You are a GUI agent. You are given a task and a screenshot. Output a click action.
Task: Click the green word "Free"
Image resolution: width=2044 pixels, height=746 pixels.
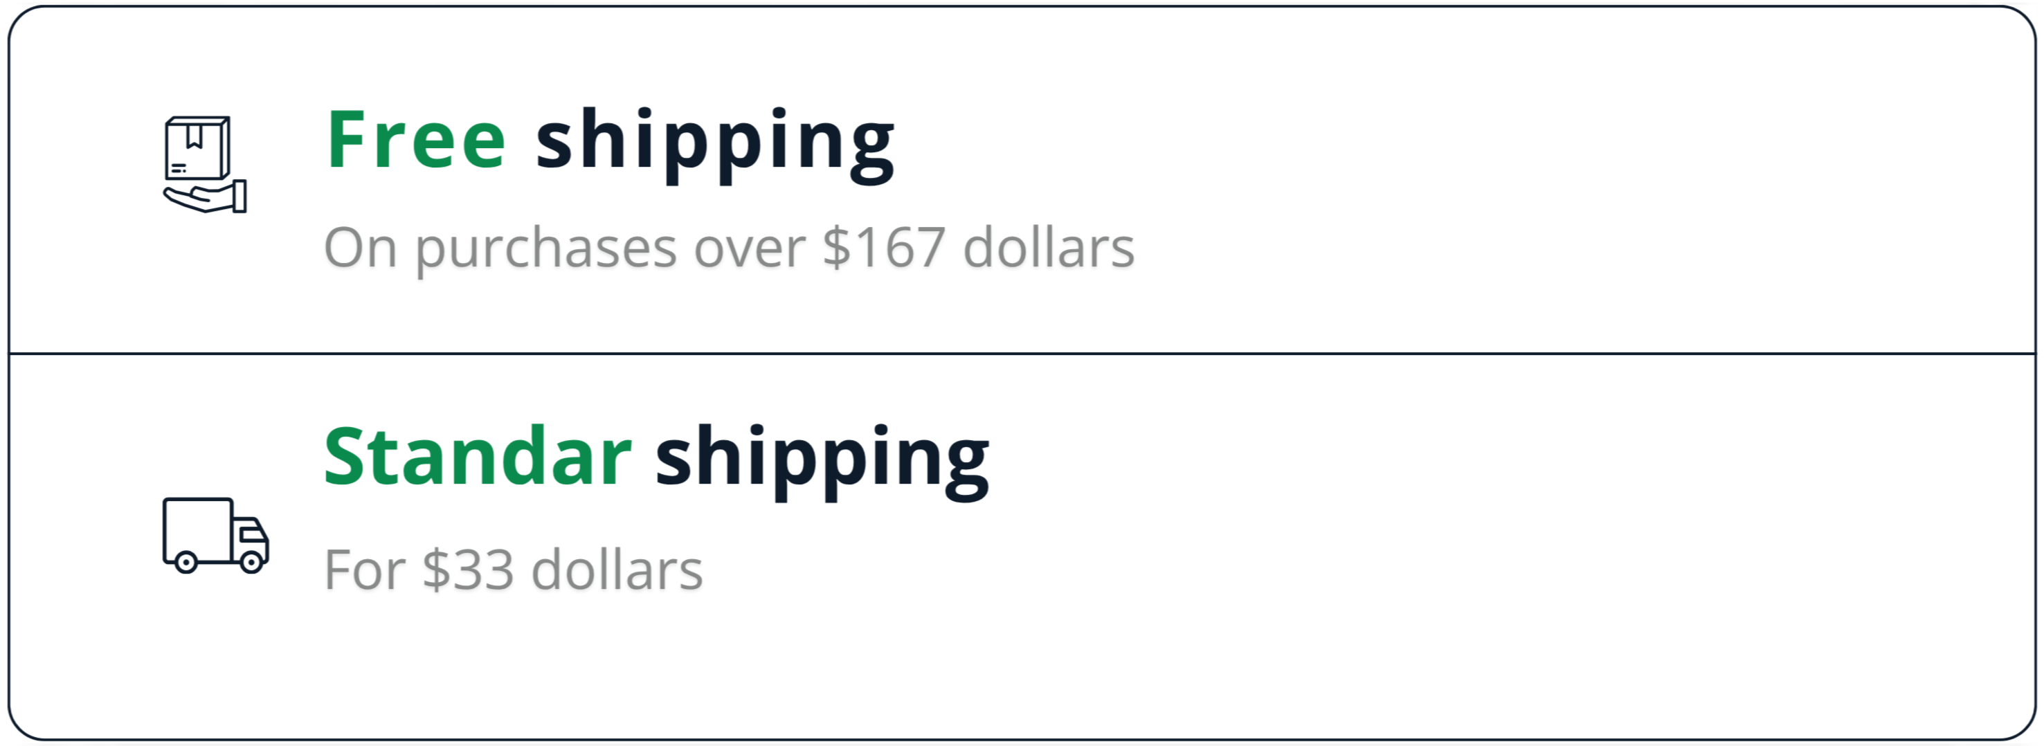pyautogui.click(x=416, y=140)
